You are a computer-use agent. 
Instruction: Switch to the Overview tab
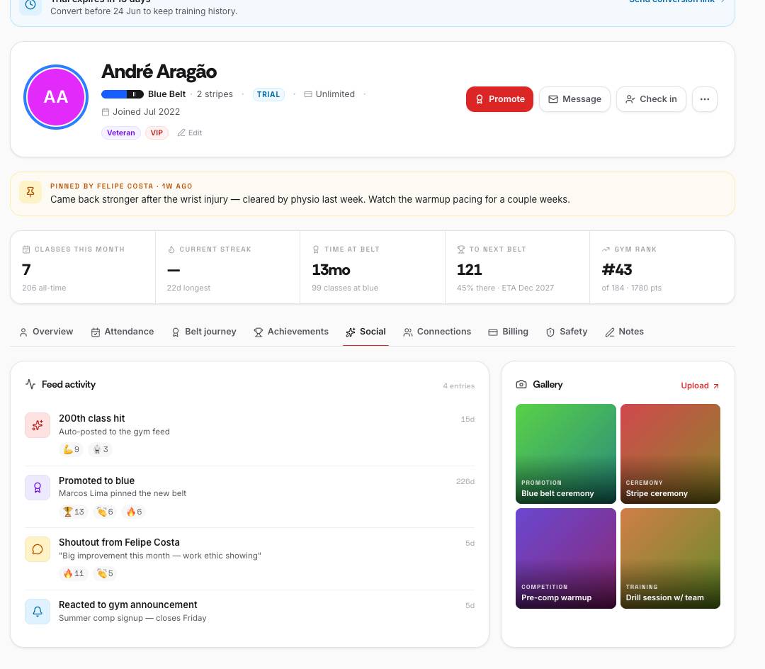pyautogui.click(x=46, y=332)
